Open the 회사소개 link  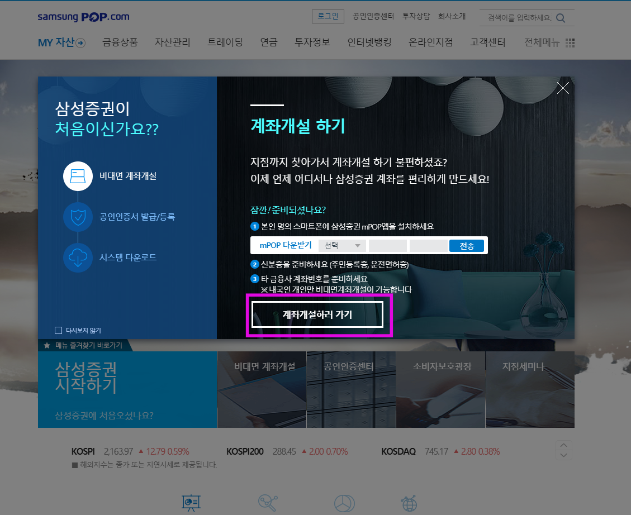click(x=452, y=16)
